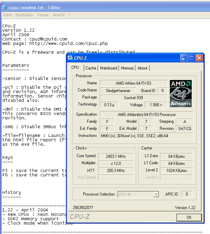This screenshot has height=234, width=210.
Task: Open the ? help menu in Editor
Action: [x=70, y=15]
